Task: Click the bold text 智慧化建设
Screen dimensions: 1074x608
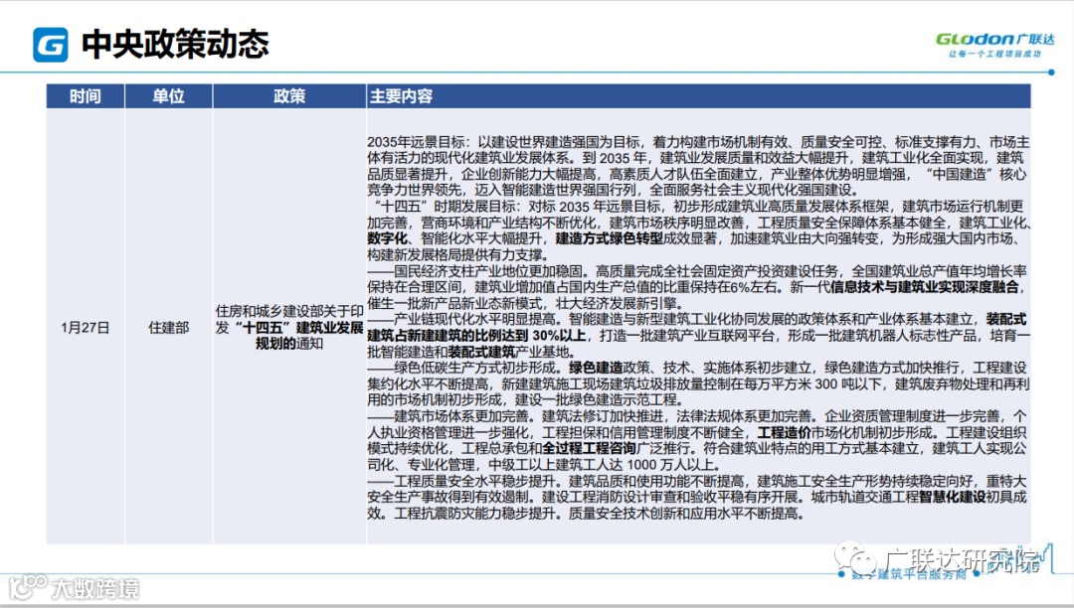Action: (x=952, y=497)
